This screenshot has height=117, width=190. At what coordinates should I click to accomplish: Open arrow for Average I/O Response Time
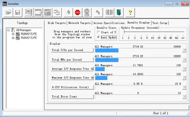click(184, 69)
